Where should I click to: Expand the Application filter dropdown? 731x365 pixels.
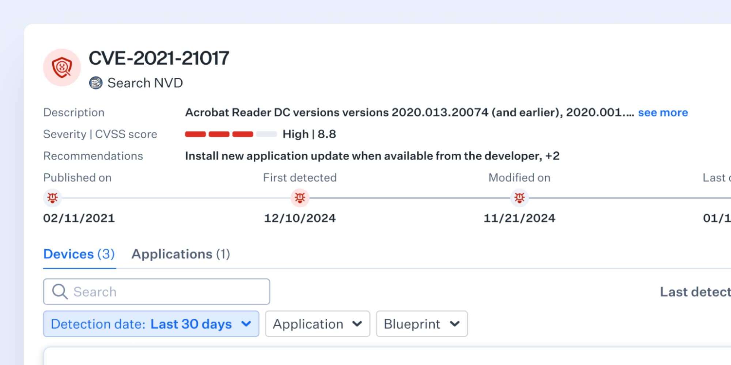(317, 324)
